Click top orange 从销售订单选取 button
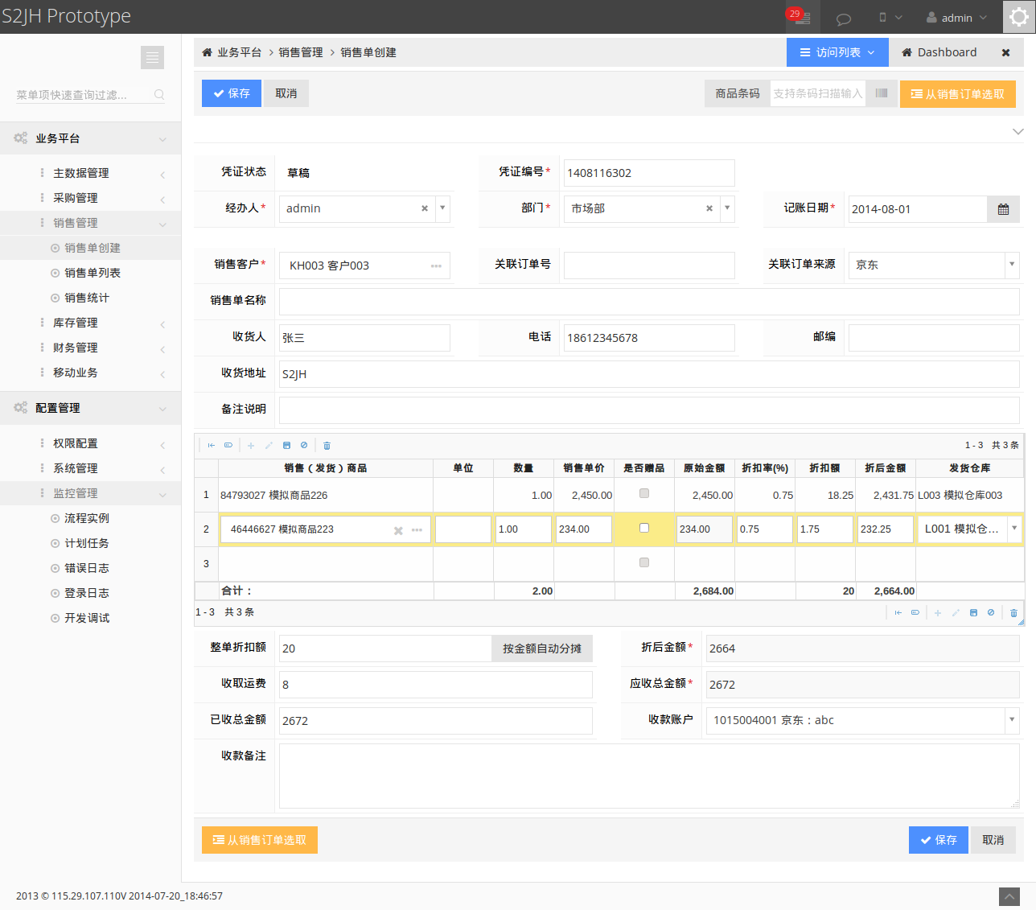The height and width of the screenshot is (910, 1036). tap(958, 94)
